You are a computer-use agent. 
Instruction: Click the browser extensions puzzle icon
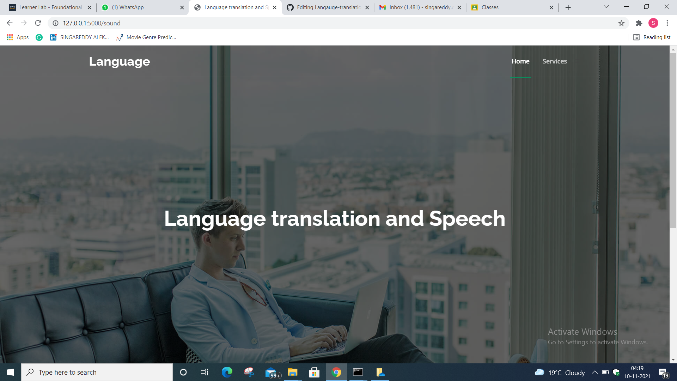click(639, 23)
